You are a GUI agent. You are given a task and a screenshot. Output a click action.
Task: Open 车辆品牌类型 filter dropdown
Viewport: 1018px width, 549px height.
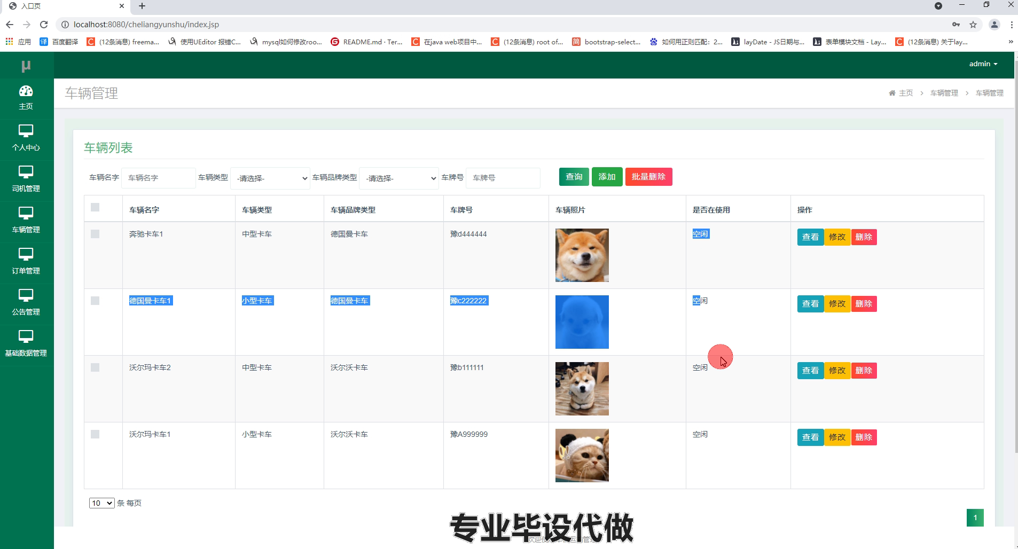click(x=399, y=178)
